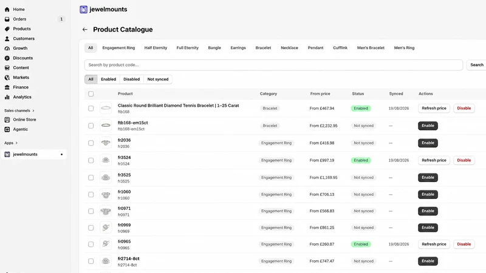Enable the fr2714-8ct product

point(428,261)
